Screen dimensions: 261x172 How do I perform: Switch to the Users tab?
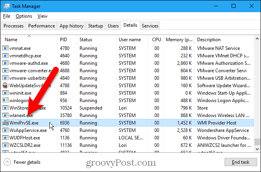point(113,26)
